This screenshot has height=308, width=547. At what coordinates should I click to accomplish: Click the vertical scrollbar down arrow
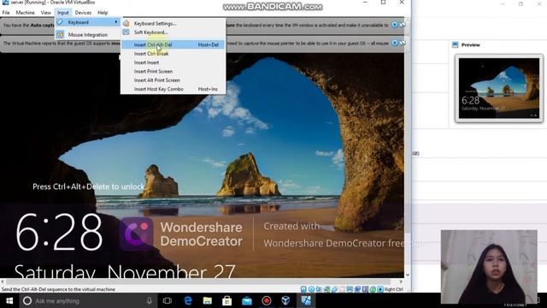coord(408,275)
